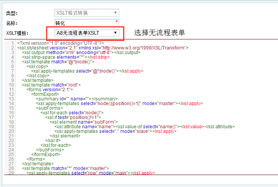Click the xsl:output method="xml" line

pos(81,53)
